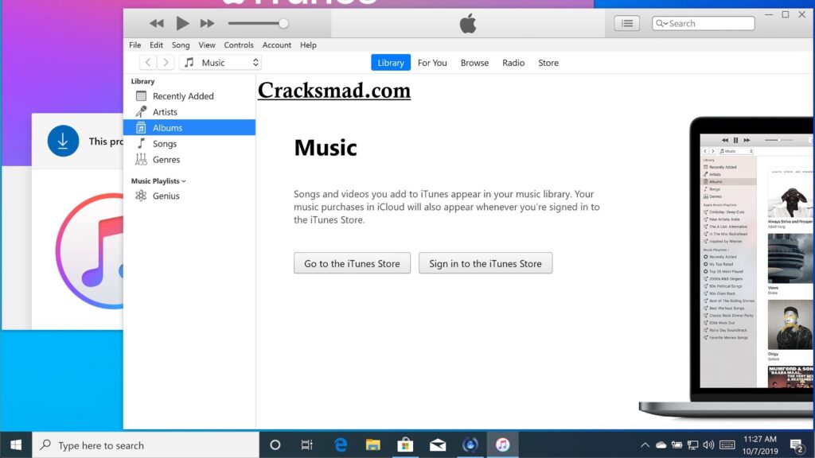This screenshot has width=815, height=458.
Task: Open File Explorer from the taskbar
Action: [x=372, y=445]
